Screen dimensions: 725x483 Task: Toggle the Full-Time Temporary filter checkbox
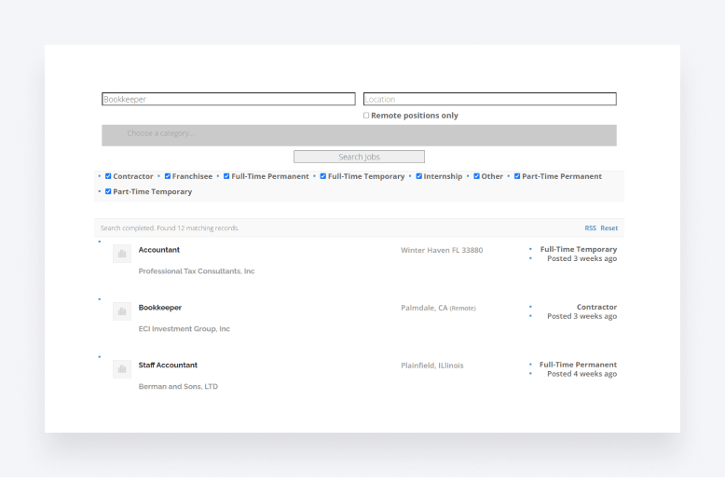[x=322, y=176]
